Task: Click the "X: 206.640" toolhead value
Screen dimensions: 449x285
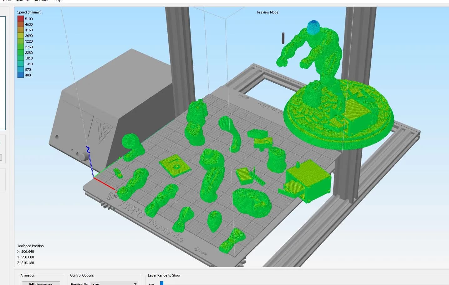Action: 26,251
